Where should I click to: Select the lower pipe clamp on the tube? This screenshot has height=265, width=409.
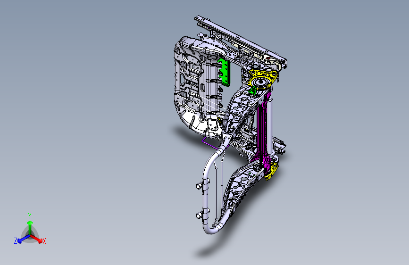(202, 213)
